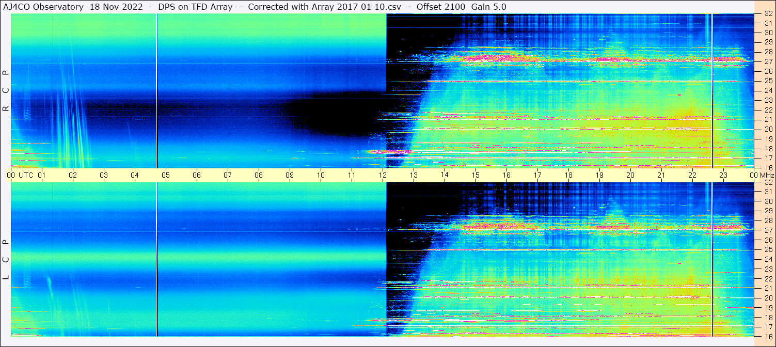Click the "R C P" vertical panel label
The width and height of the screenshot is (776, 347).
(6, 90)
